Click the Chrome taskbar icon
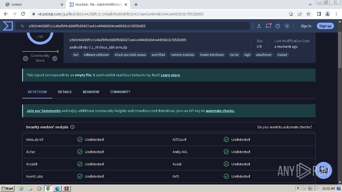This screenshot has width=342, height=192. (x=48, y=189)
